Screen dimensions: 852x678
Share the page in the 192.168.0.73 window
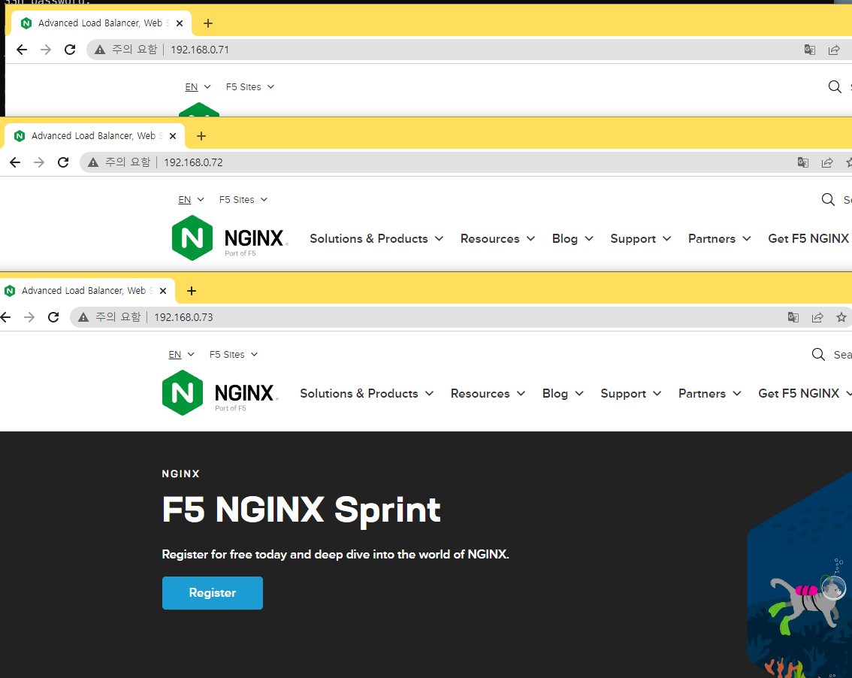[x=817, y=317]
